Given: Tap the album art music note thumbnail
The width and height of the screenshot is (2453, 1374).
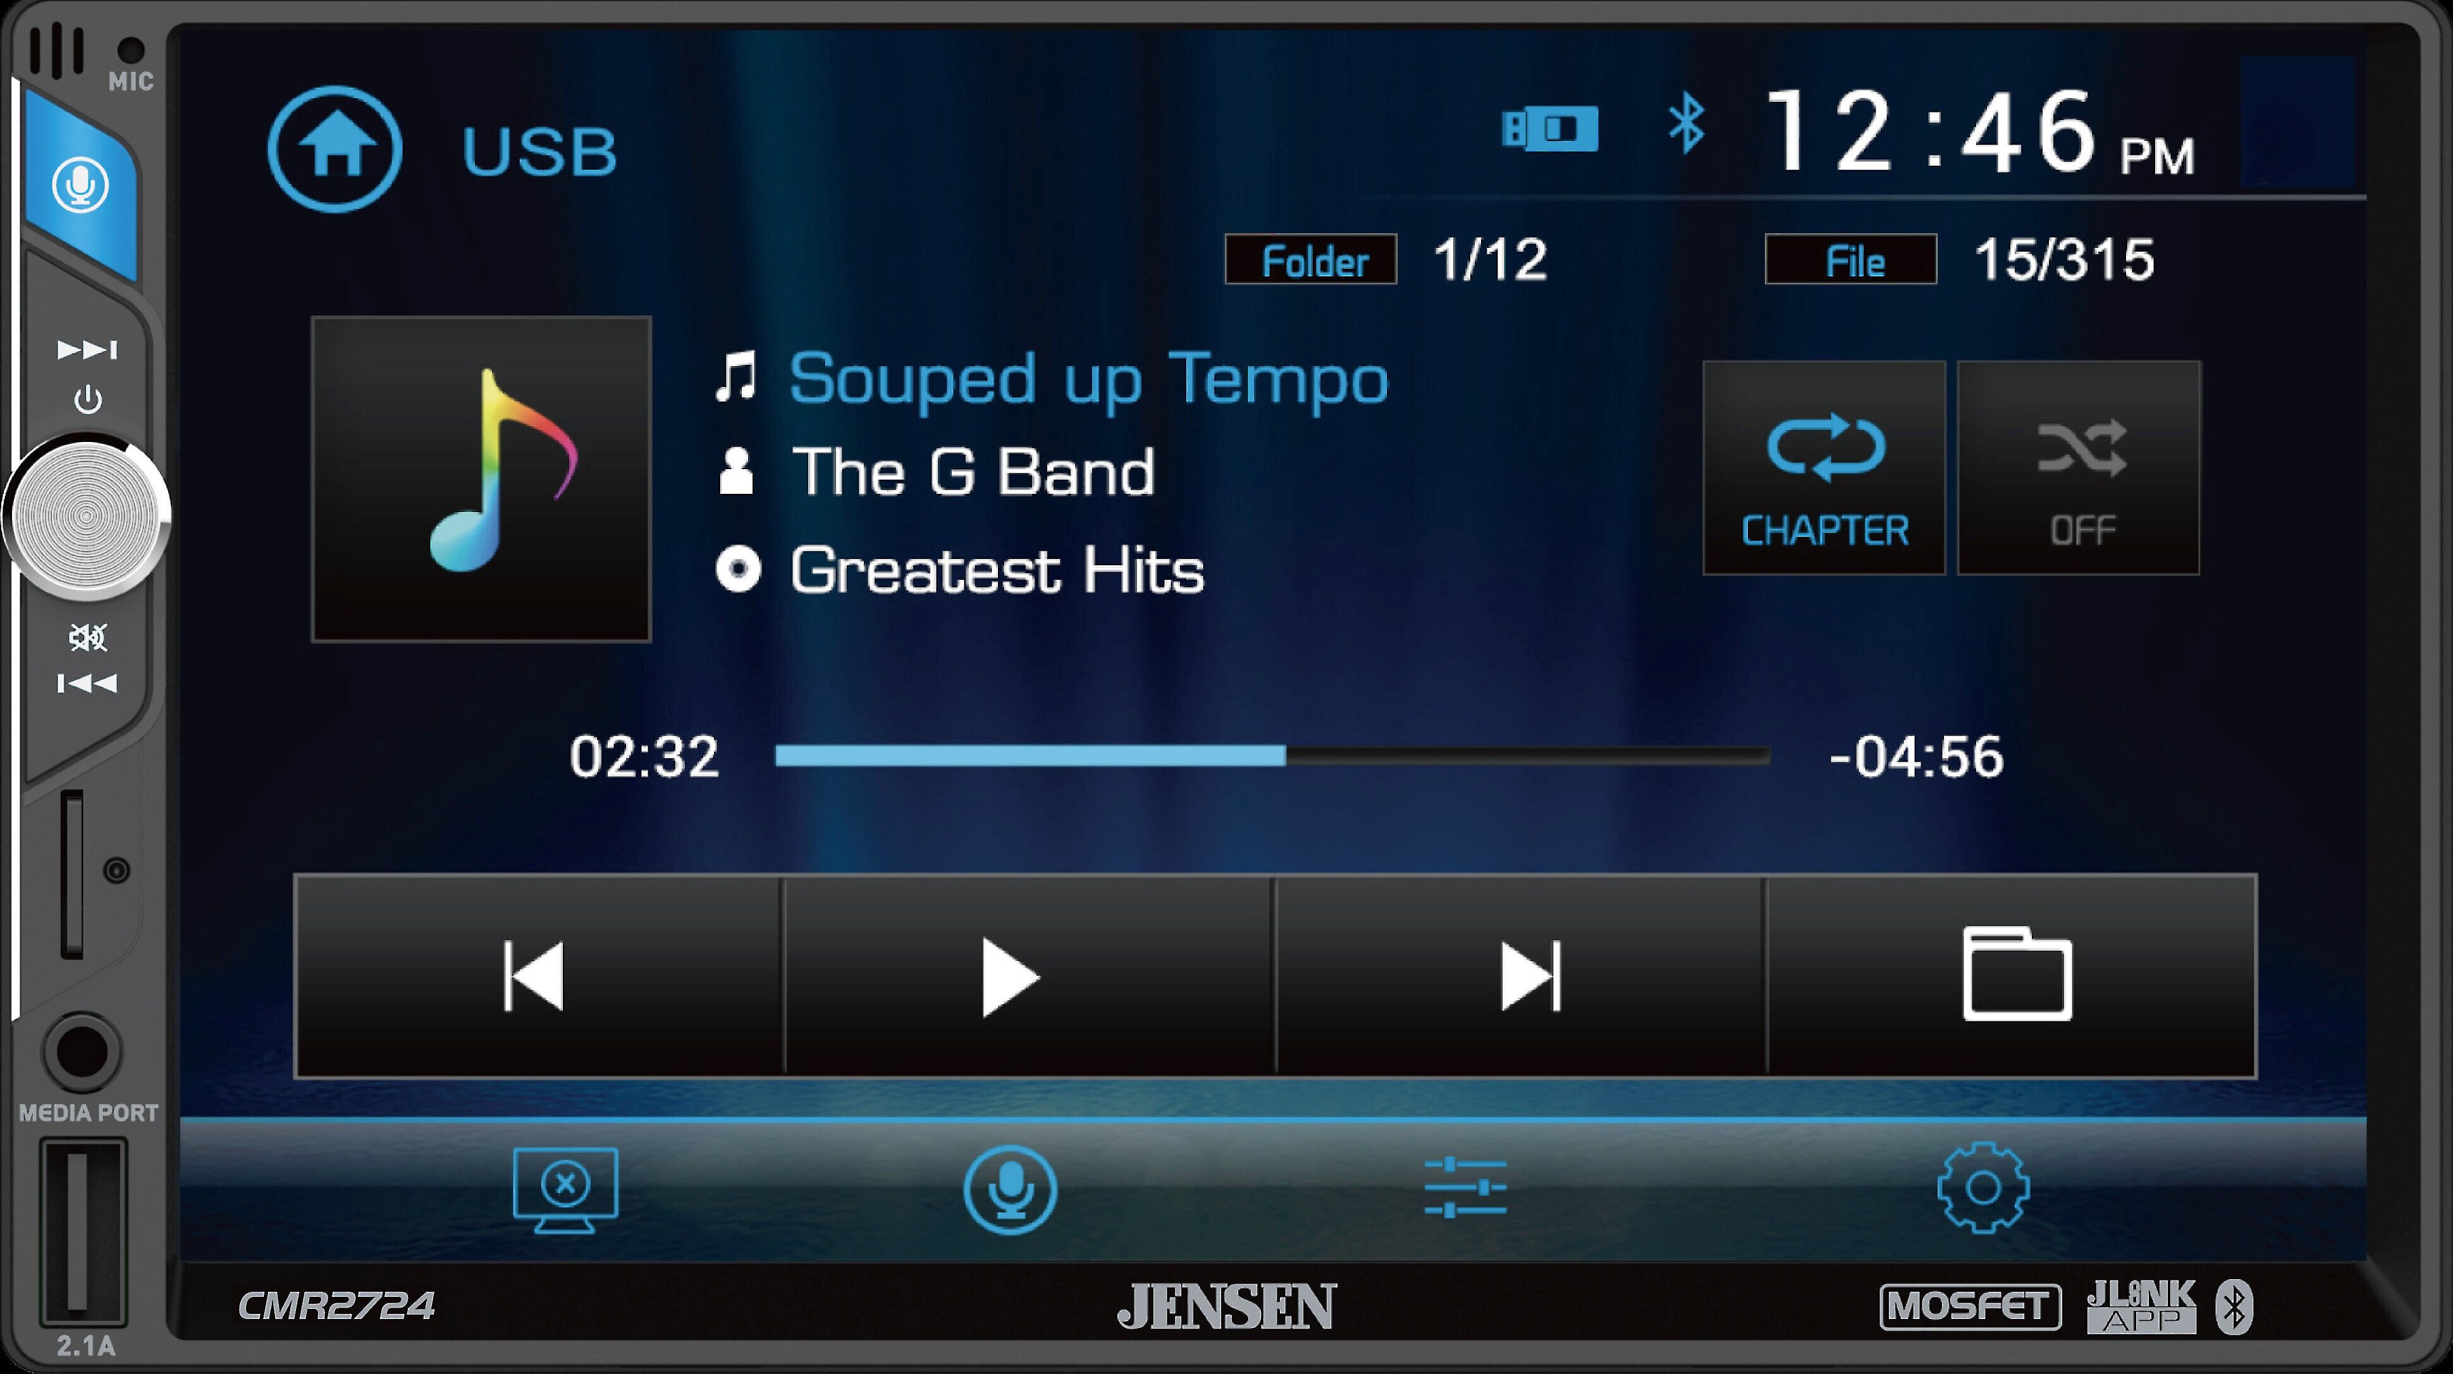Looking at the screenshot, I should click(481, 479).
